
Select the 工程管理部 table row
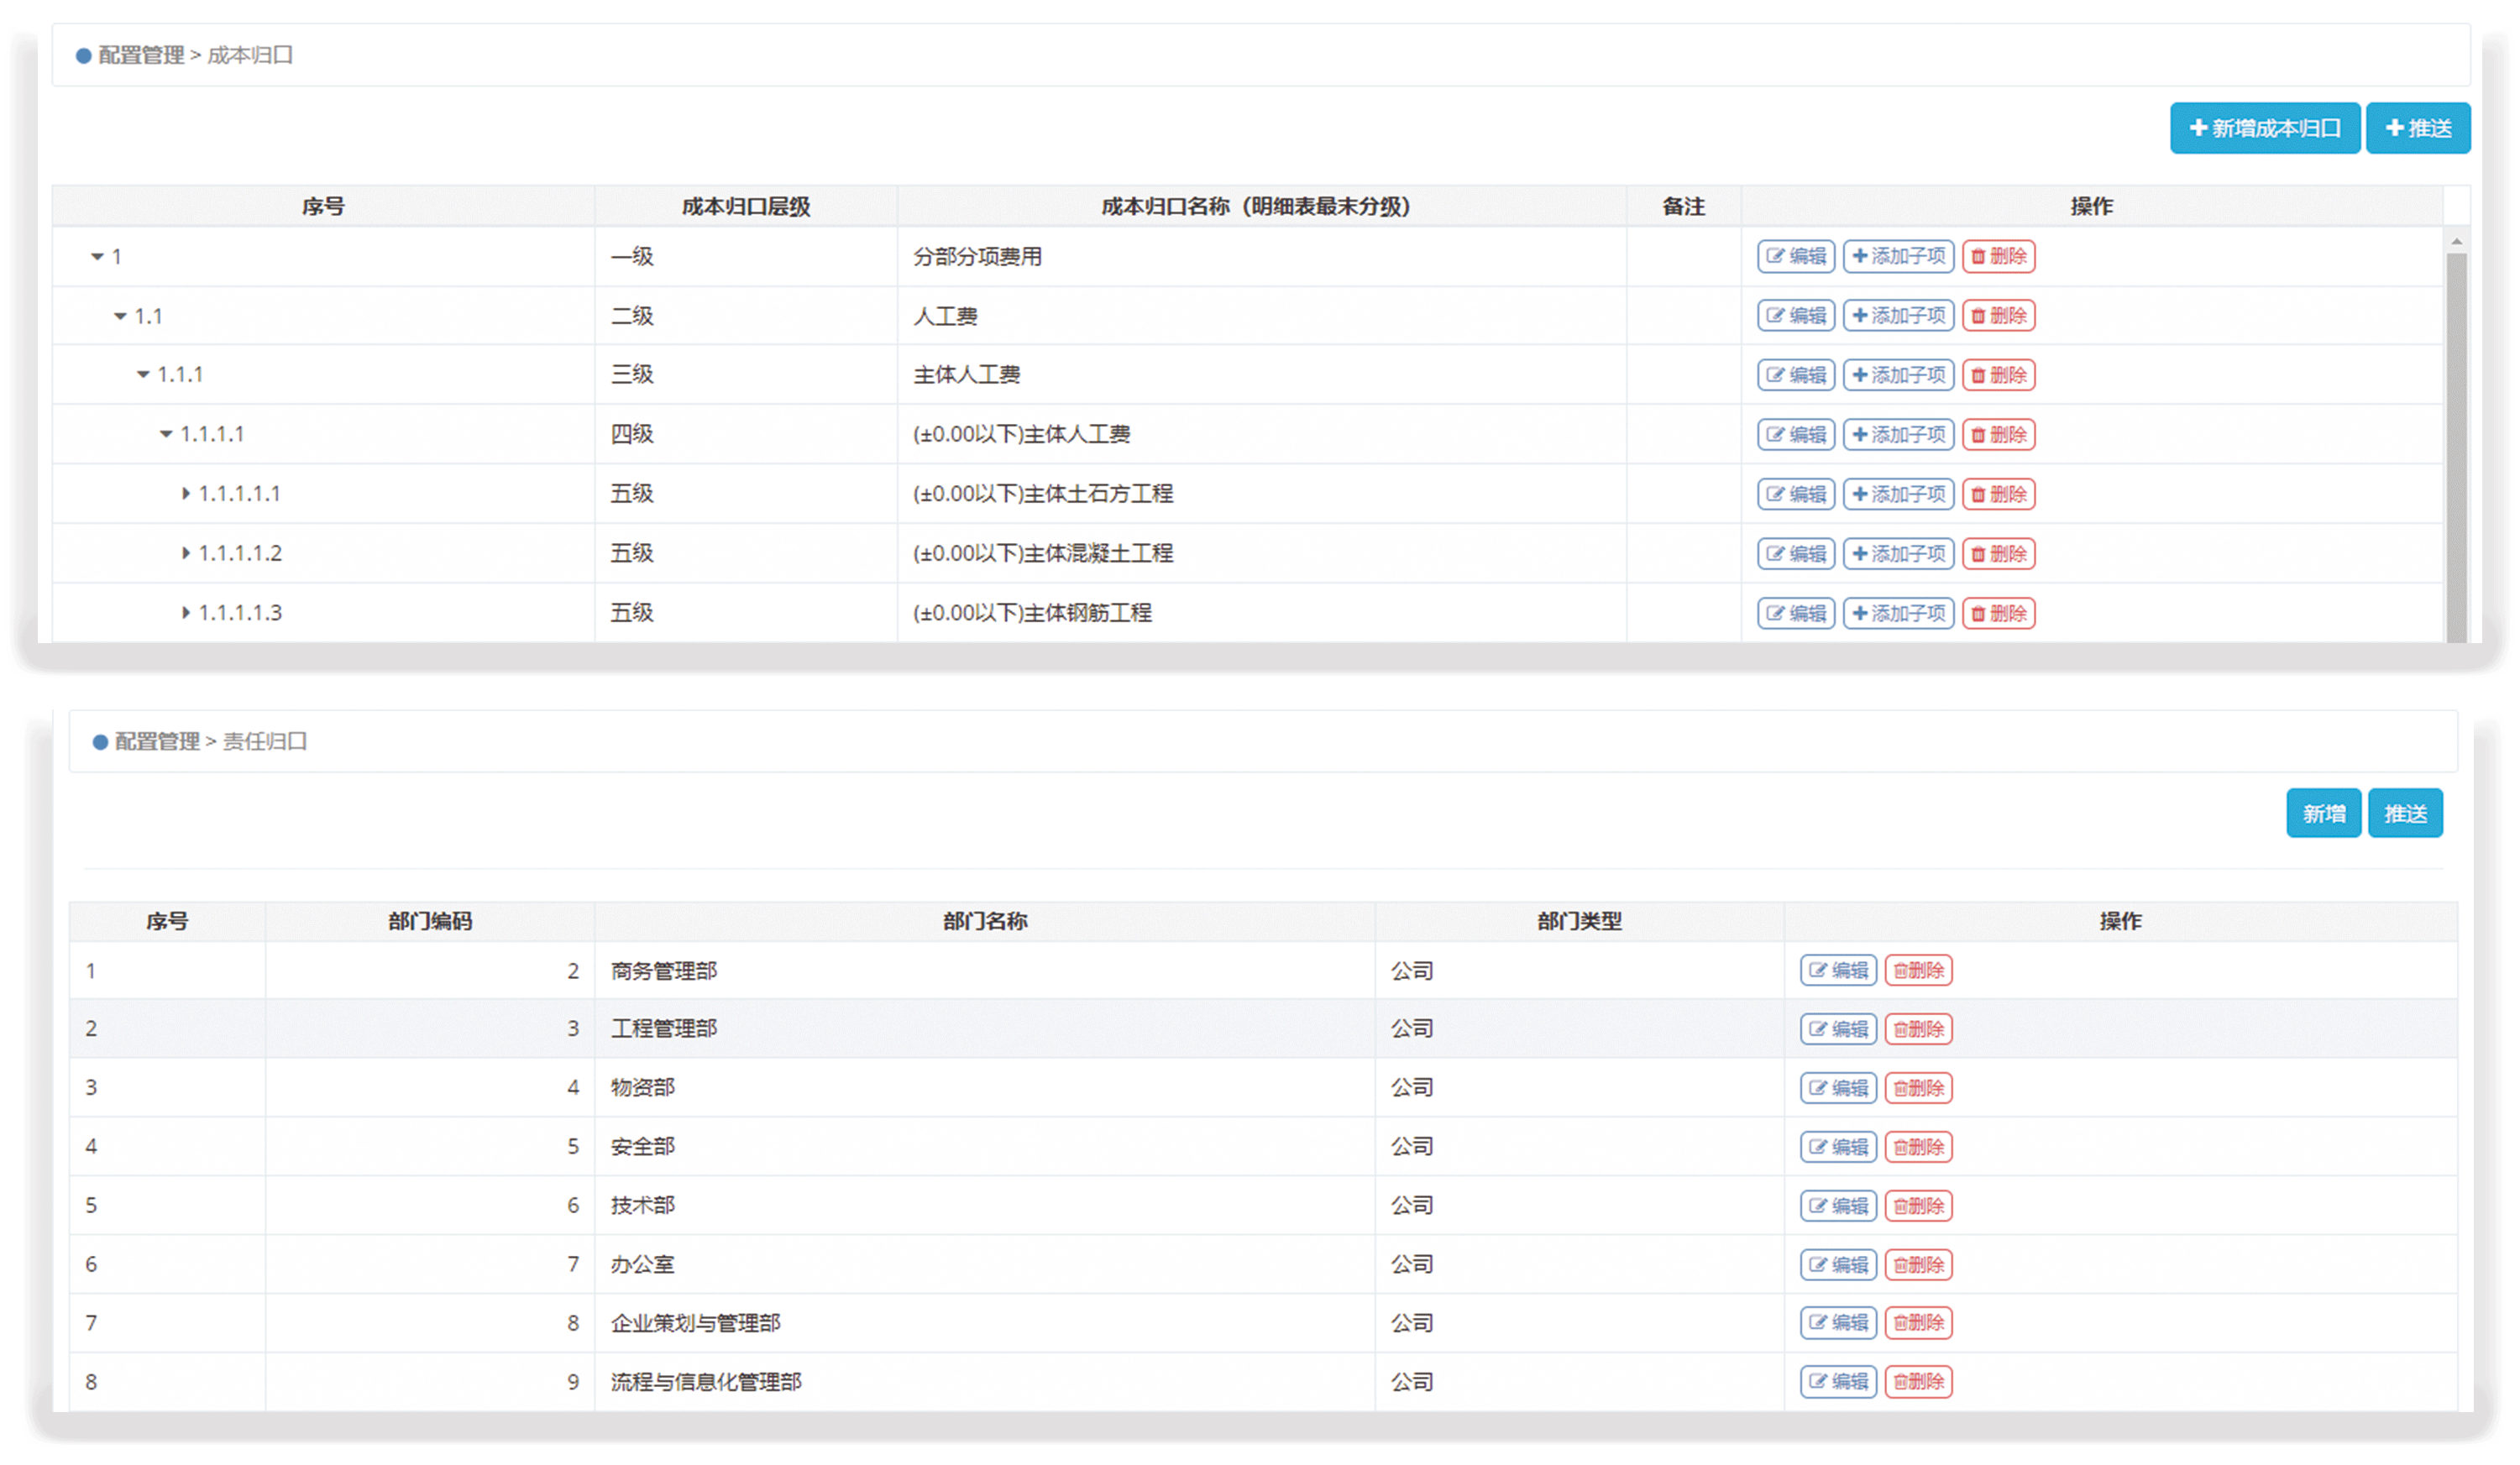pos(663,1028)
